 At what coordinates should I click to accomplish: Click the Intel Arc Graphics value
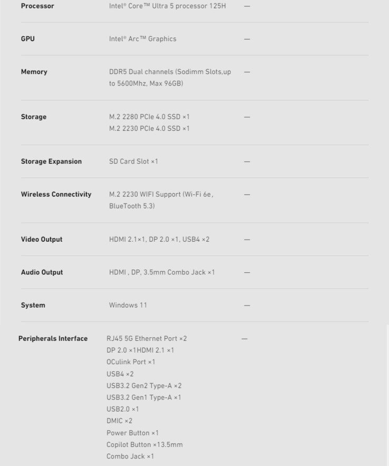tap(142, 39)
